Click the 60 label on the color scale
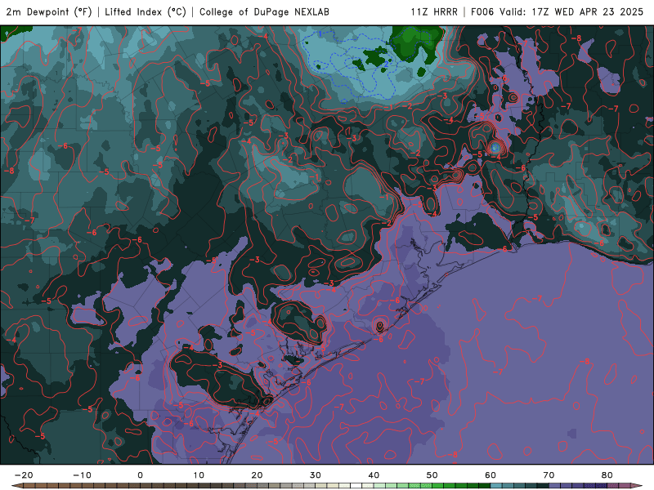The height and width of the screenshot is (490, 654). (x=490, y=475)
